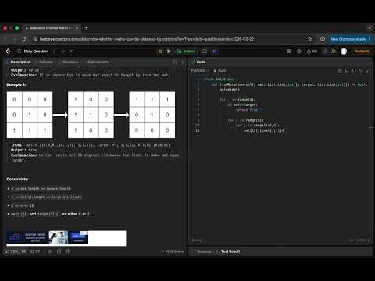Switch to the Description tab
The width and height of the screenshot is (375, 281).
(x=18, y=62)
